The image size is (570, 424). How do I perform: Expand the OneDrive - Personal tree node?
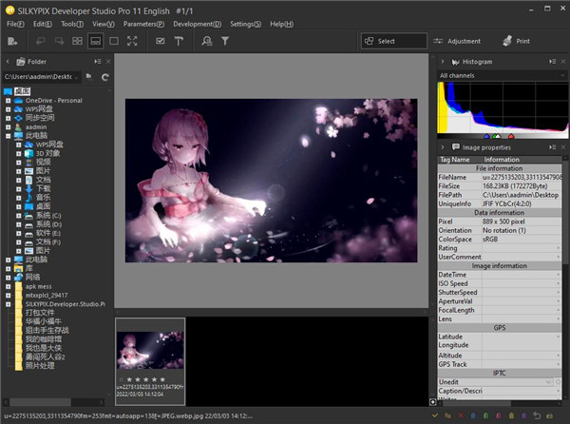(8, 100)
